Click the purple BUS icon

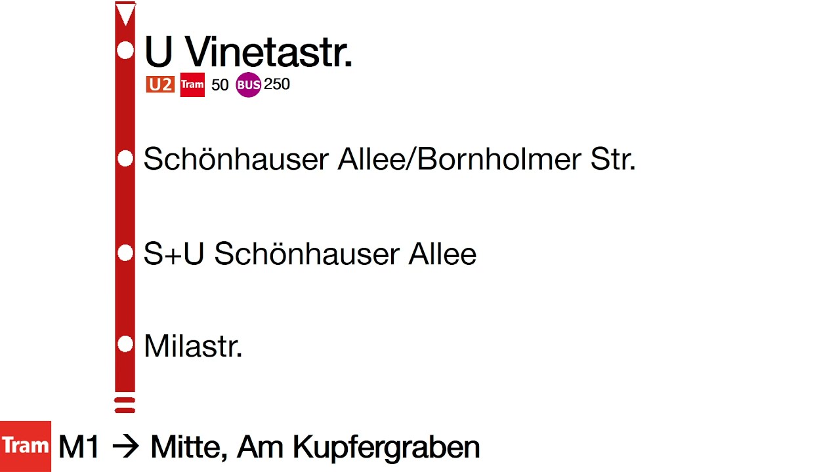[x=248, y=85]
